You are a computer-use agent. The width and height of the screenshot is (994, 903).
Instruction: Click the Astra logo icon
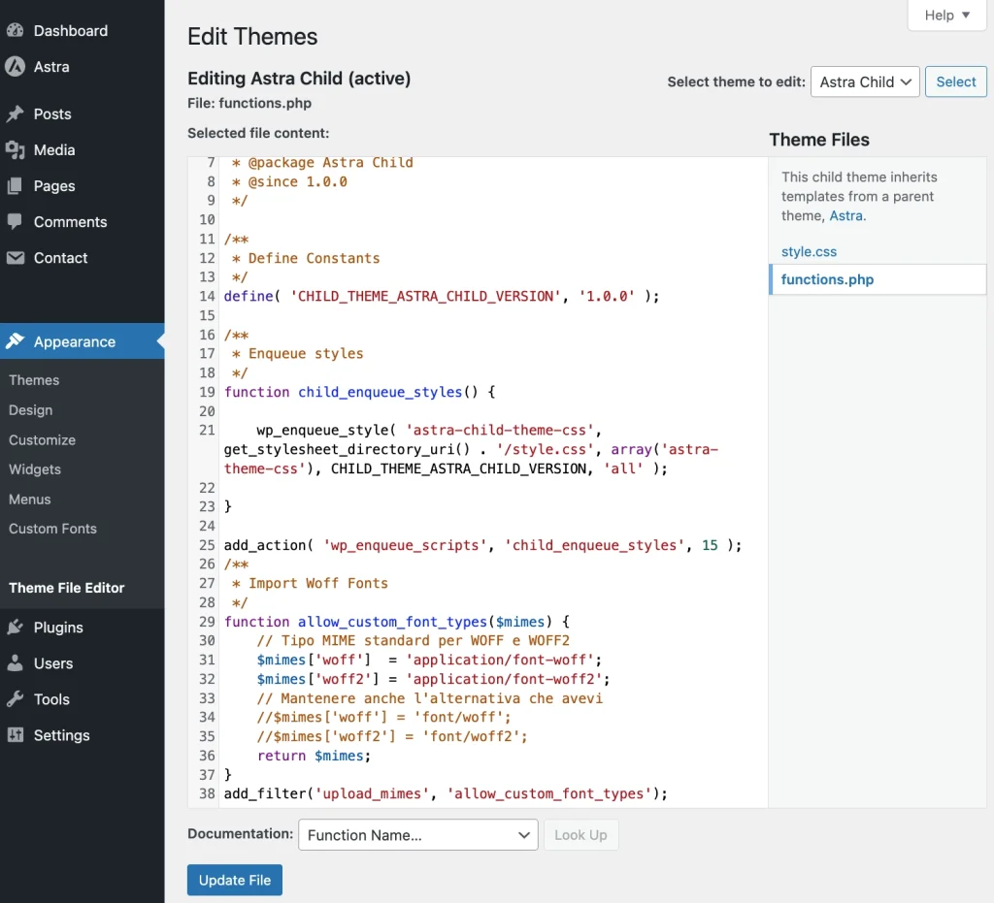pos(16,67)
